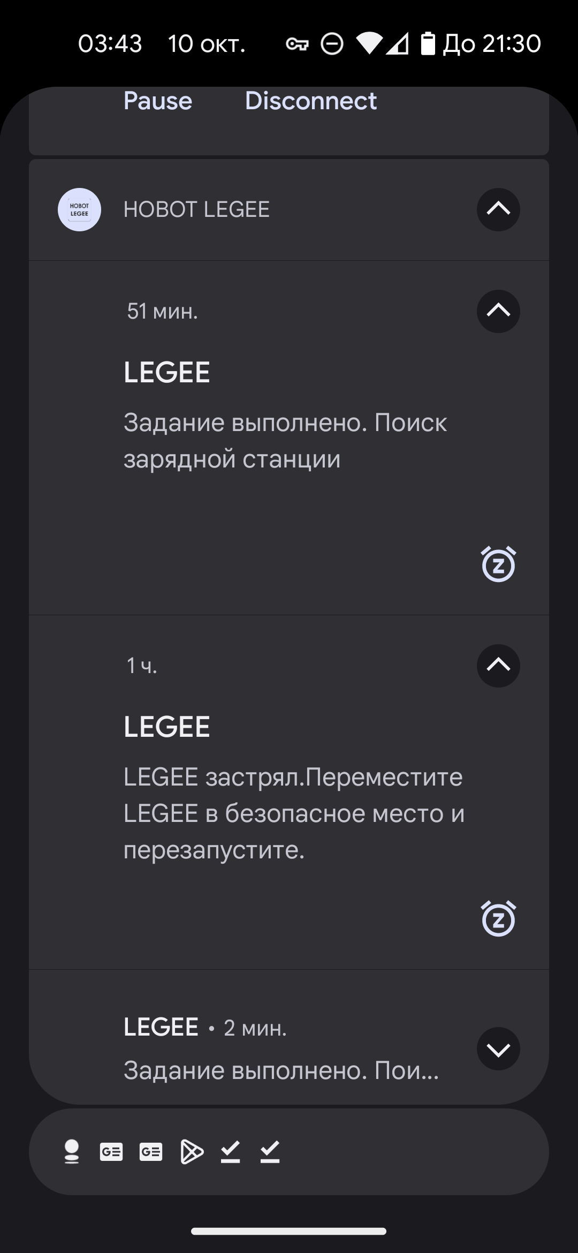578x1253 pixels.
Task: Snooze the 'Задание выполнено' 51 мин. notification
Action: point(498,564)
